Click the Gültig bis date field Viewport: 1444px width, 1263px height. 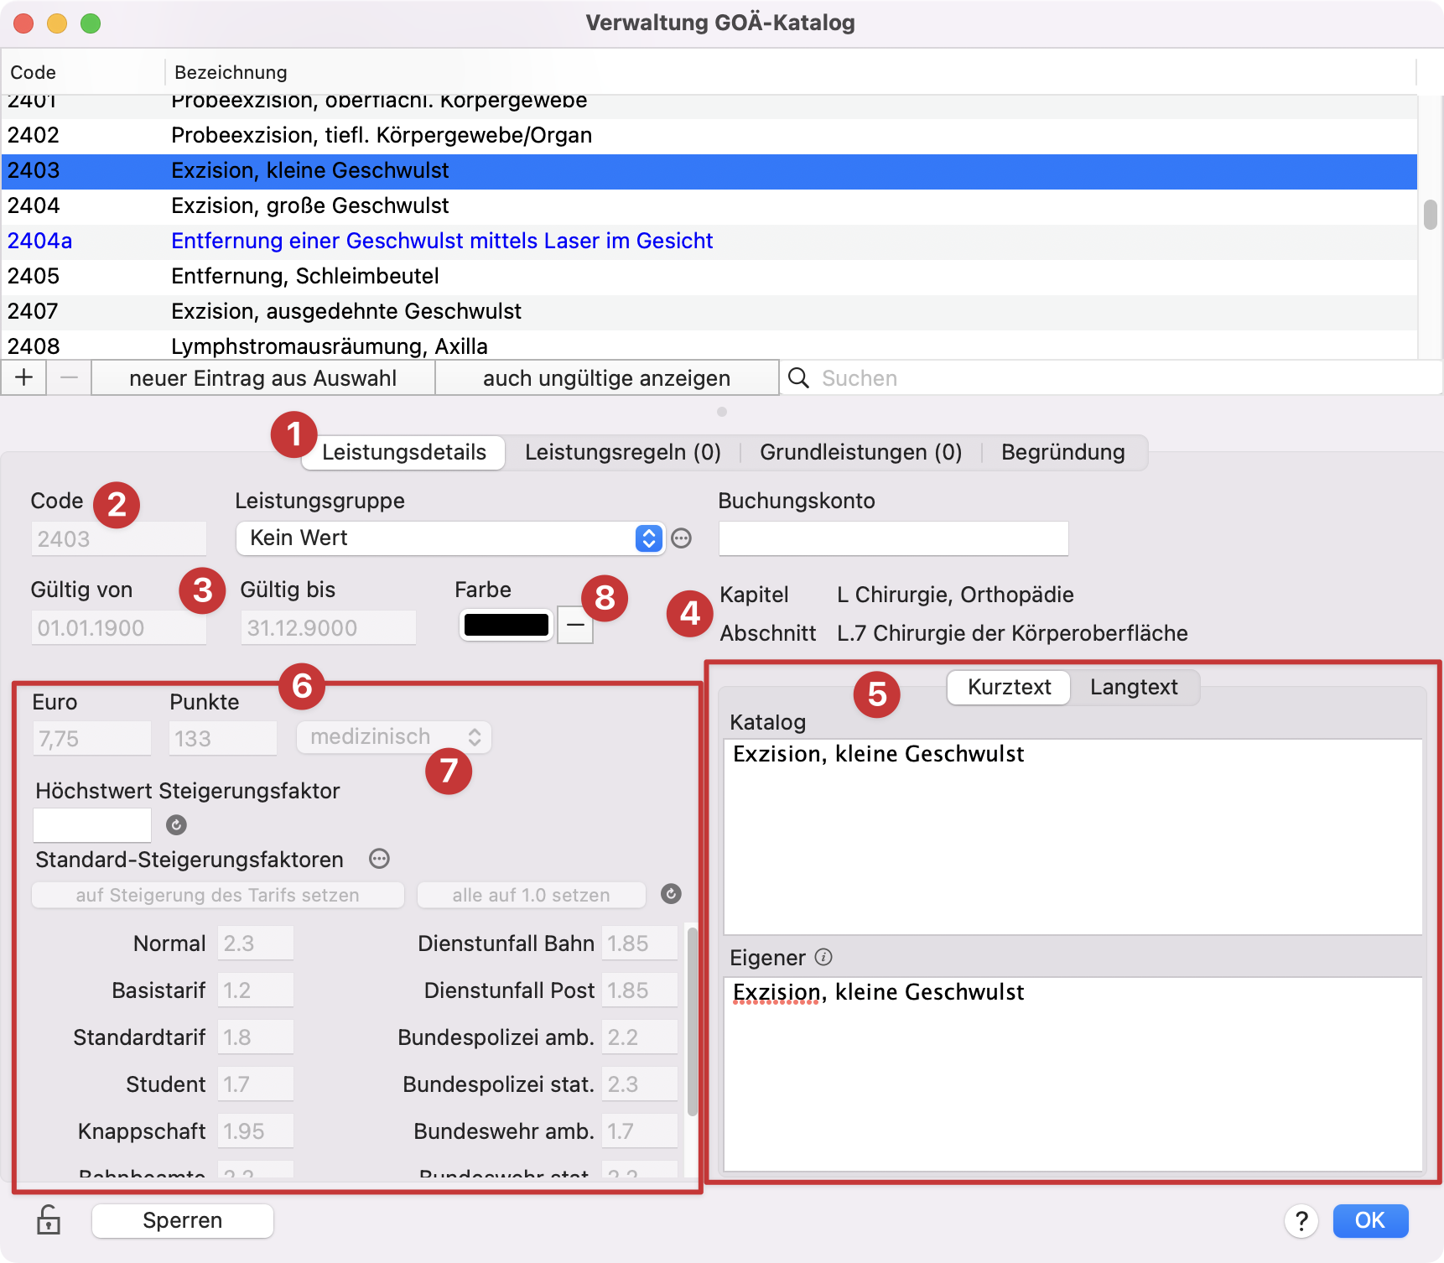coord(328,627)
